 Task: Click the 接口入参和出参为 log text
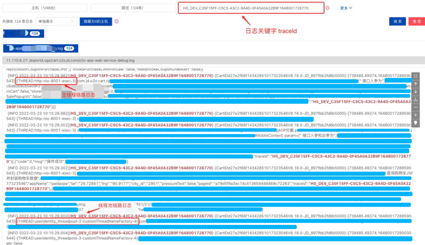pos(319,135)
